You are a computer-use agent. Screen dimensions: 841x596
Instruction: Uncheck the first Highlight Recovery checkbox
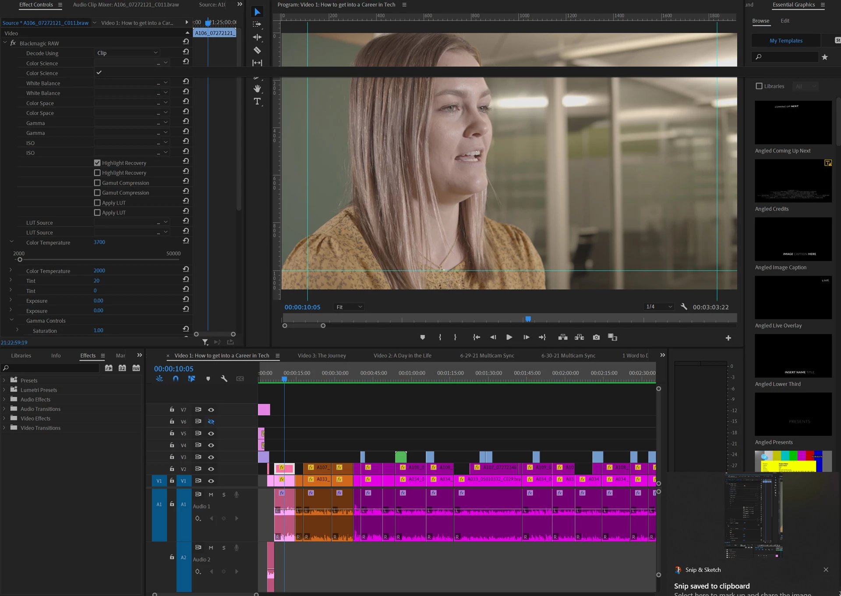pyautogui.click(x=97, y=163)
